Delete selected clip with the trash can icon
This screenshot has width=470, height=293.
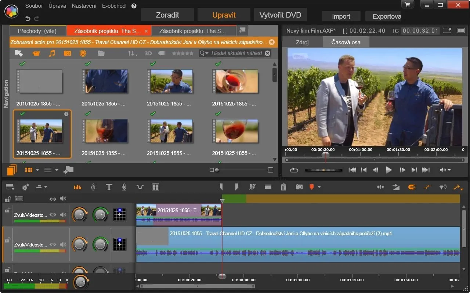283,187
